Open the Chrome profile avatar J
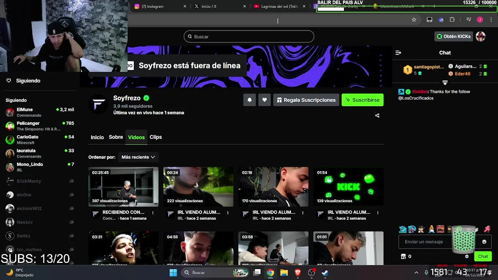This screenshot has height=280, width=498. [x=480, y=20]
